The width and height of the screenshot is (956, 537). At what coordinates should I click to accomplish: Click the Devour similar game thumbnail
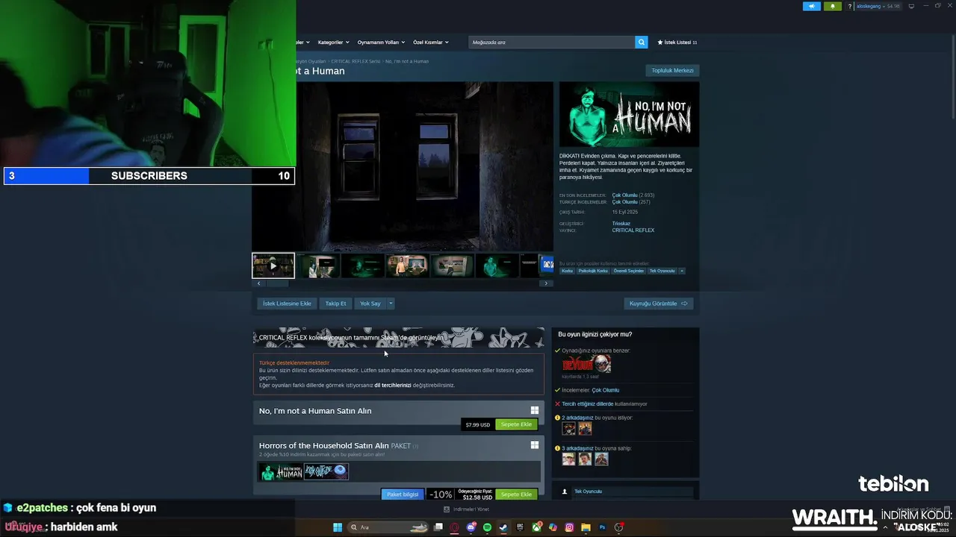tap(586, 364)
